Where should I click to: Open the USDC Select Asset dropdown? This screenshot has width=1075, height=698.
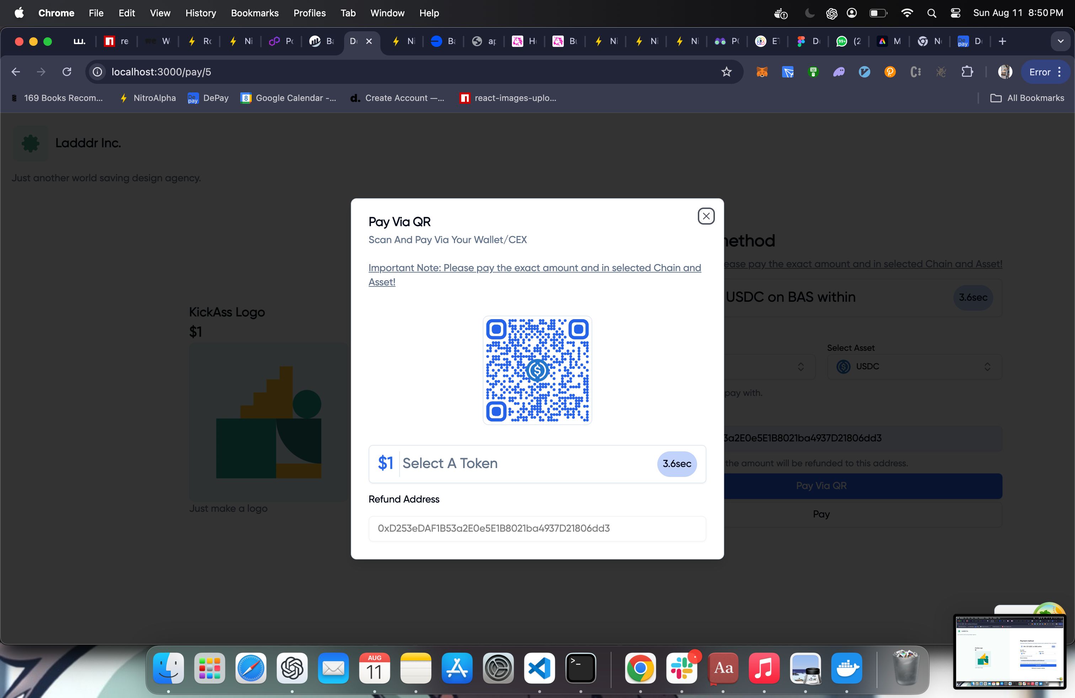pos(914,366)
